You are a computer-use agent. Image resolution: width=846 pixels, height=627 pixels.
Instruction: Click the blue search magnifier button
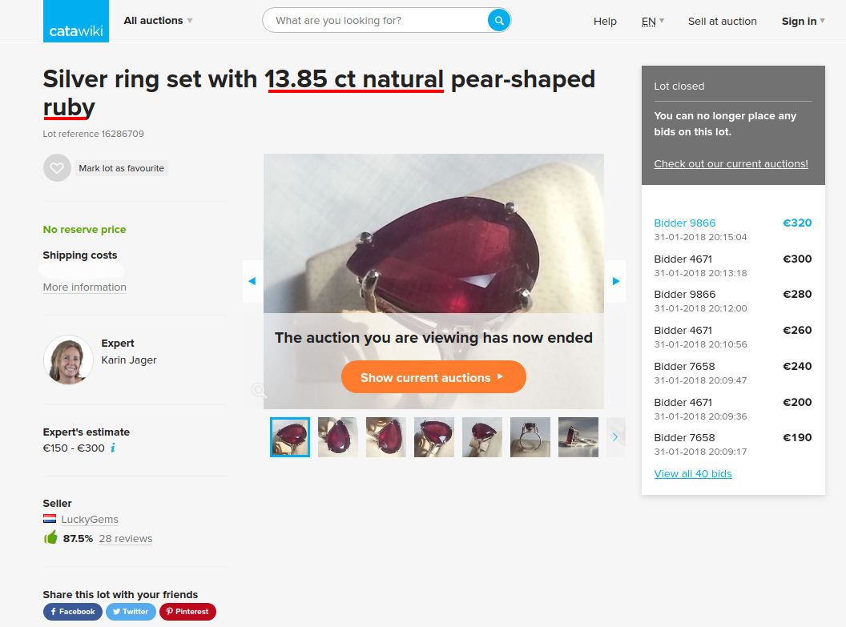click(499, 21)
